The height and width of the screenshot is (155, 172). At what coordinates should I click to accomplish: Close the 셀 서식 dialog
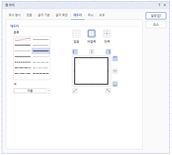click(x=165, y=5)
